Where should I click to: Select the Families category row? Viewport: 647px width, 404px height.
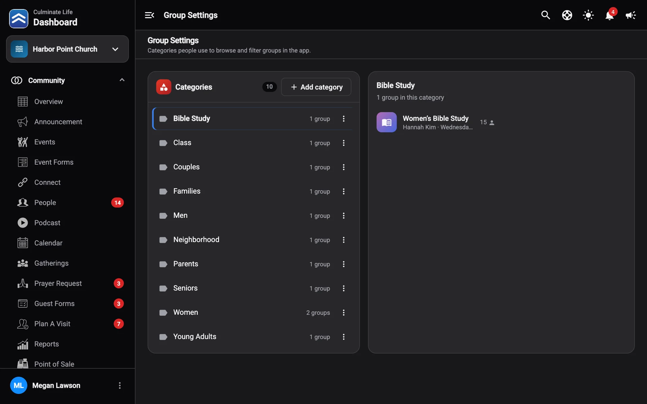coord(253,191)
